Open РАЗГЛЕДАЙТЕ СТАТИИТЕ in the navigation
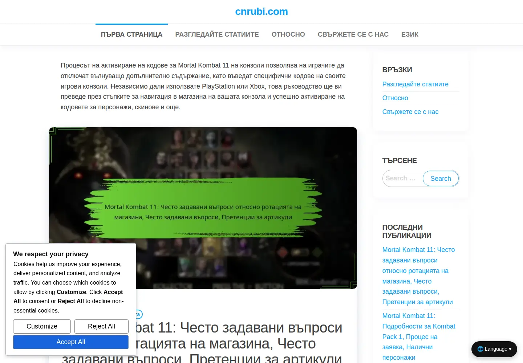Viewport: 523px width, 363px height. 217,34
